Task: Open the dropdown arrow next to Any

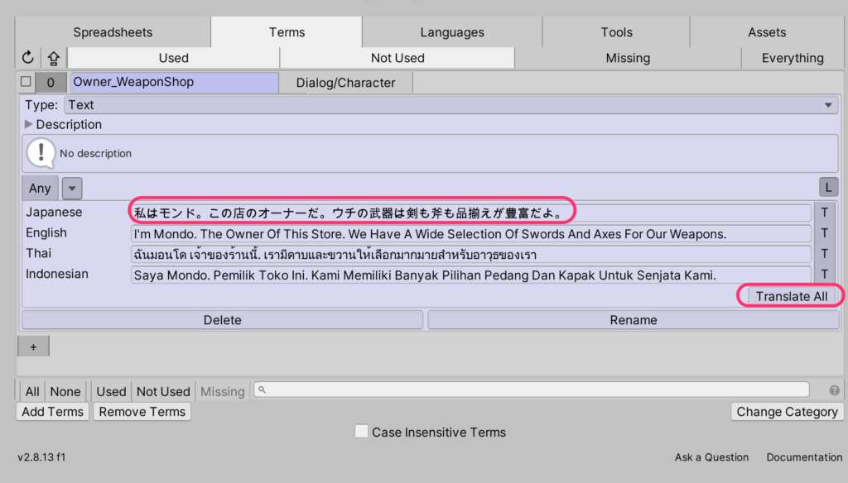Action: (x=72, y=189)
